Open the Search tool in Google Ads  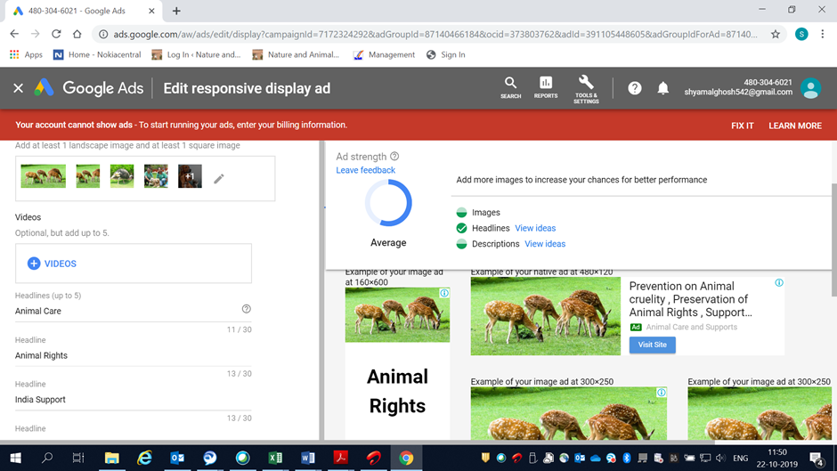tap(510, 87)
